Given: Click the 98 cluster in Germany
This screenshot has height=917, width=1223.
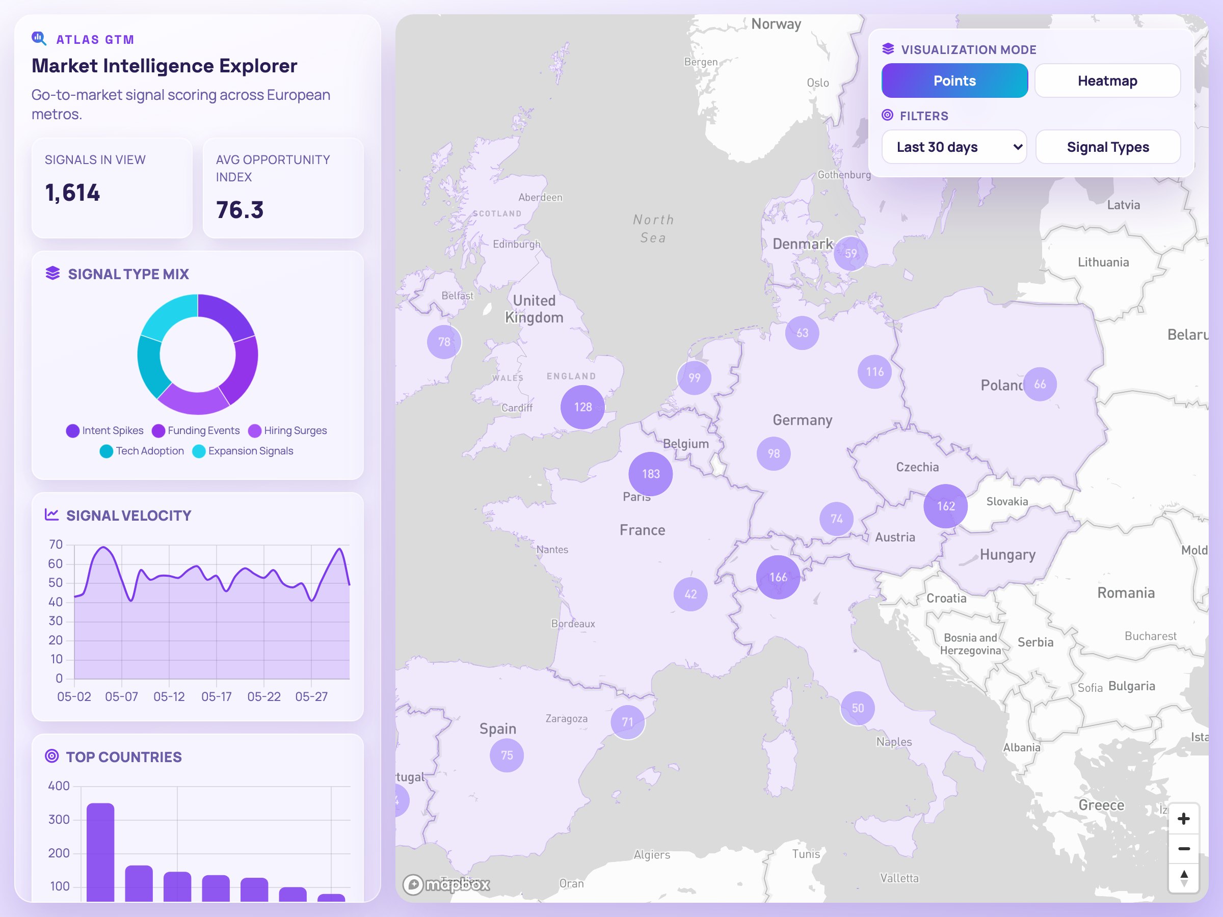Looking at the screenshot, I should click(x=774, y=453).
